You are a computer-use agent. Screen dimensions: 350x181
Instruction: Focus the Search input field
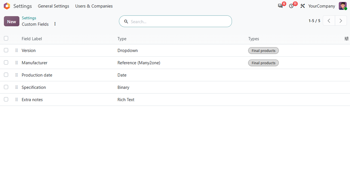(175, 21)
